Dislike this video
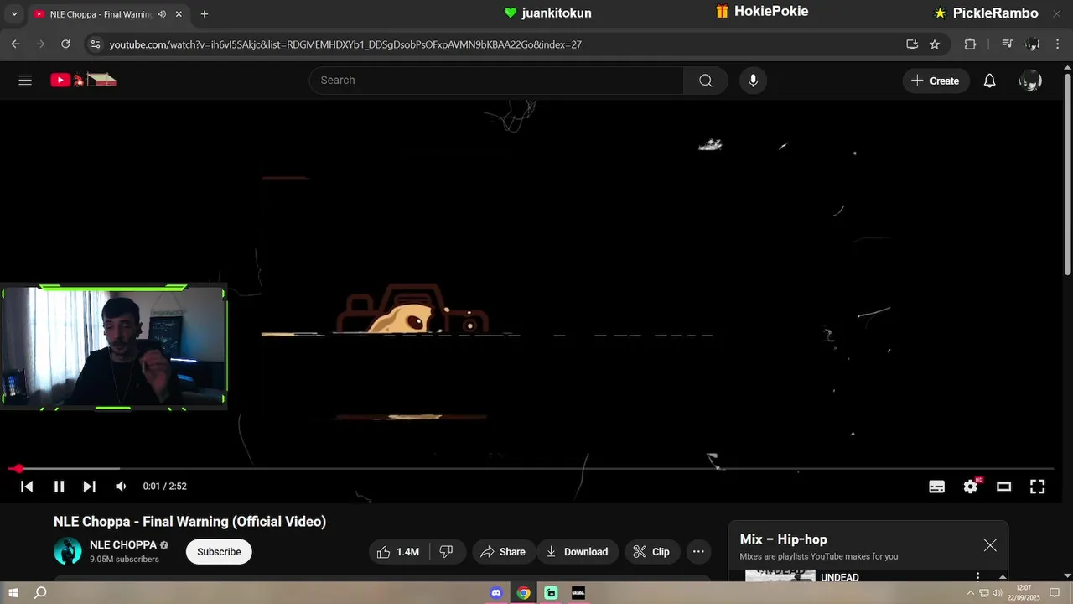 [x=447, y=552]
